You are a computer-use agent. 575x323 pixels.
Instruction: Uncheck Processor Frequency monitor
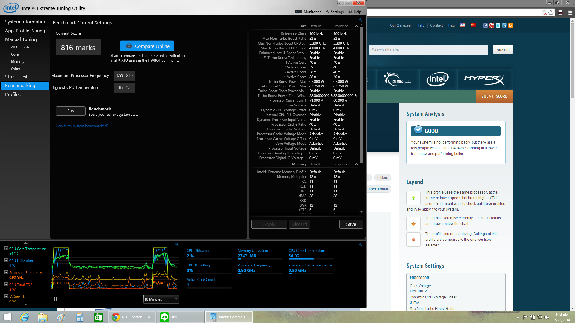point(6,272)
